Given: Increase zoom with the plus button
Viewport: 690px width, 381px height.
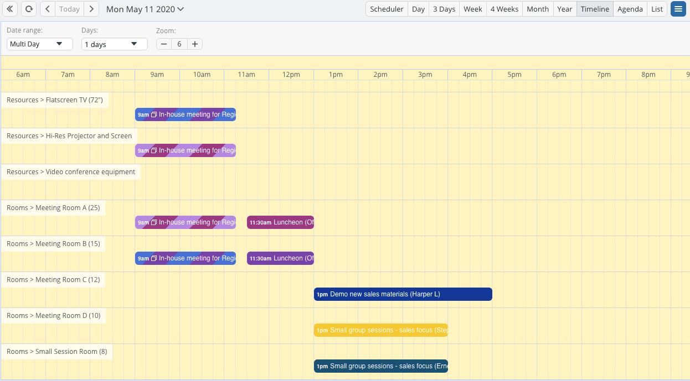Looking at the screenshot, I should 195,44.
